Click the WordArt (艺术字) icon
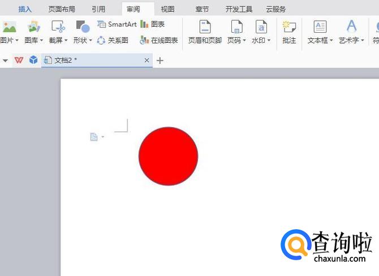This screenshot has width=379, height=276. tap(351, 26)
